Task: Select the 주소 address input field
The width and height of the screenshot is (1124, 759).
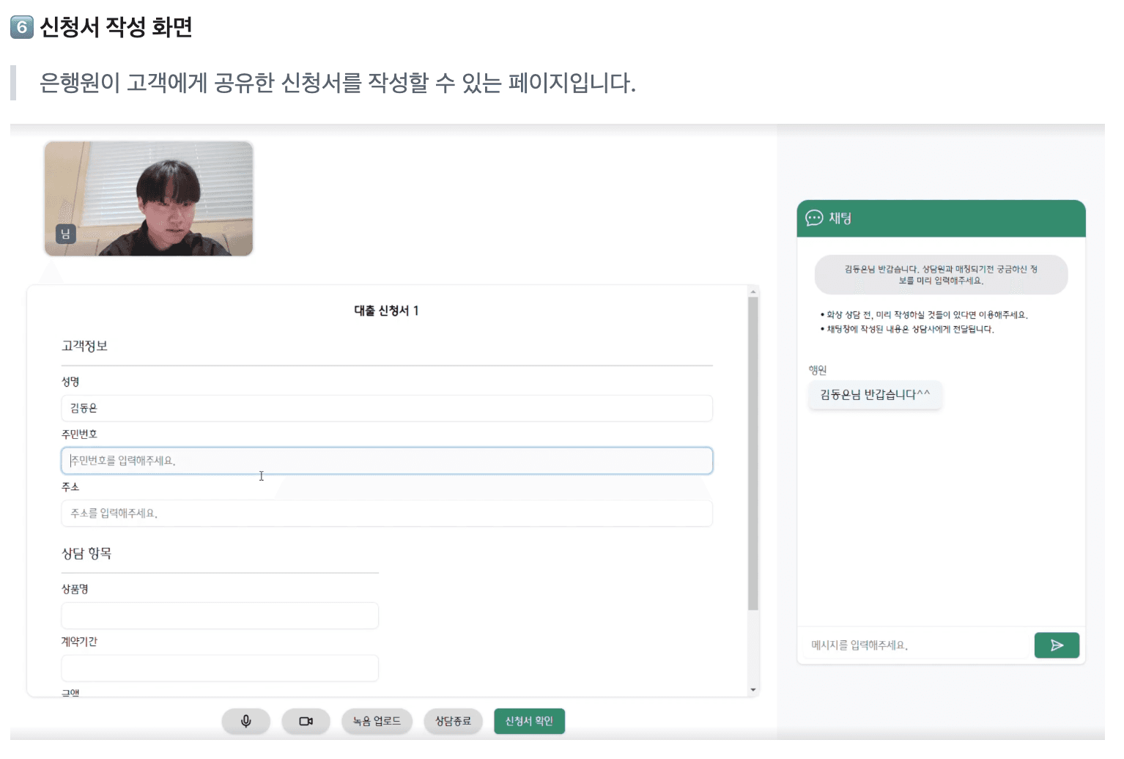Action: coord(386,514)
